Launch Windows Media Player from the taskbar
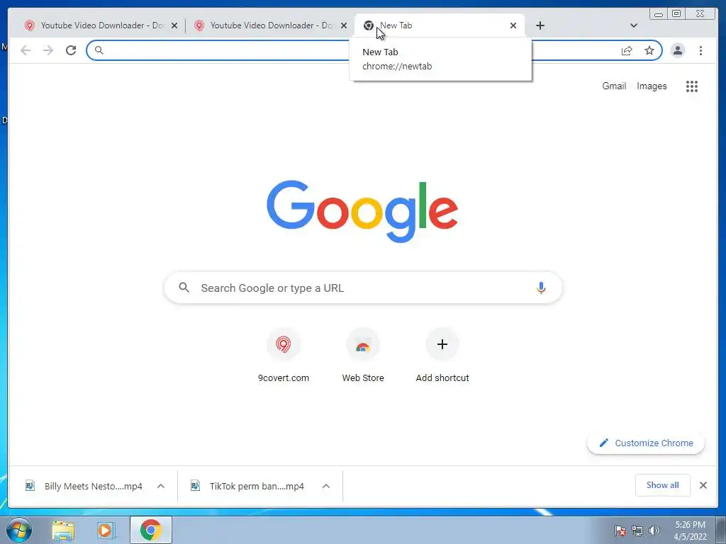The image size is (726, 544). pyautogui.click(x=105, y=531)
